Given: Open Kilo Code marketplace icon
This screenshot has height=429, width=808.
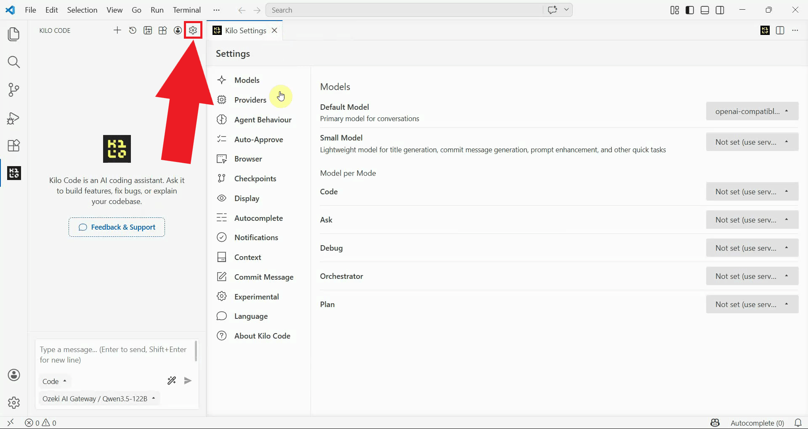Looking at the screenshot, I should [x=163, y=30].
